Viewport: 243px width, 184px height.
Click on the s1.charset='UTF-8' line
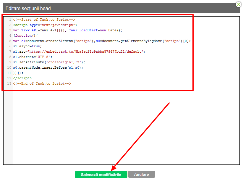(33, 57)
